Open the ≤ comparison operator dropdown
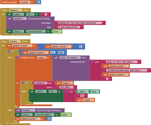Screen dimensions: 151x125 coord(53,52)
